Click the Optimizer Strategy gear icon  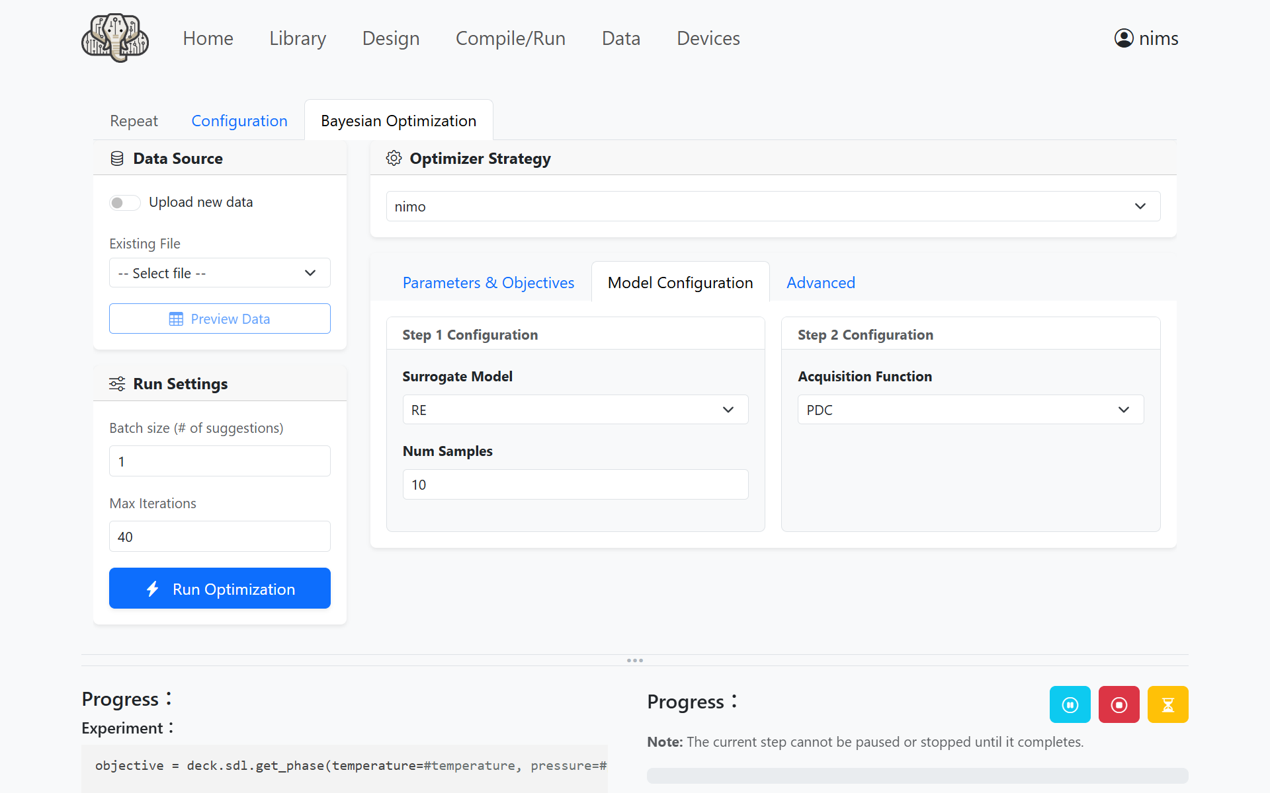pos(394,159)
